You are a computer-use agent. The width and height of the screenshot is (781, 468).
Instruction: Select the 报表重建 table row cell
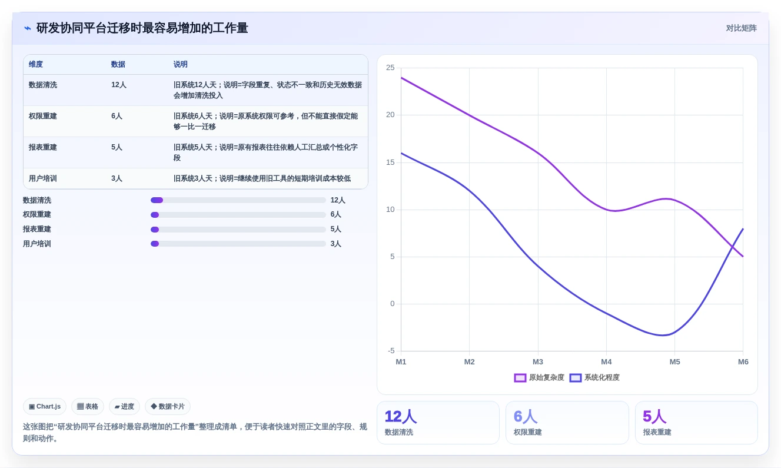tap(43, 147)
